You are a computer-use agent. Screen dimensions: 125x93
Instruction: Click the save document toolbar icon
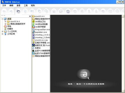tap(54, 11)
